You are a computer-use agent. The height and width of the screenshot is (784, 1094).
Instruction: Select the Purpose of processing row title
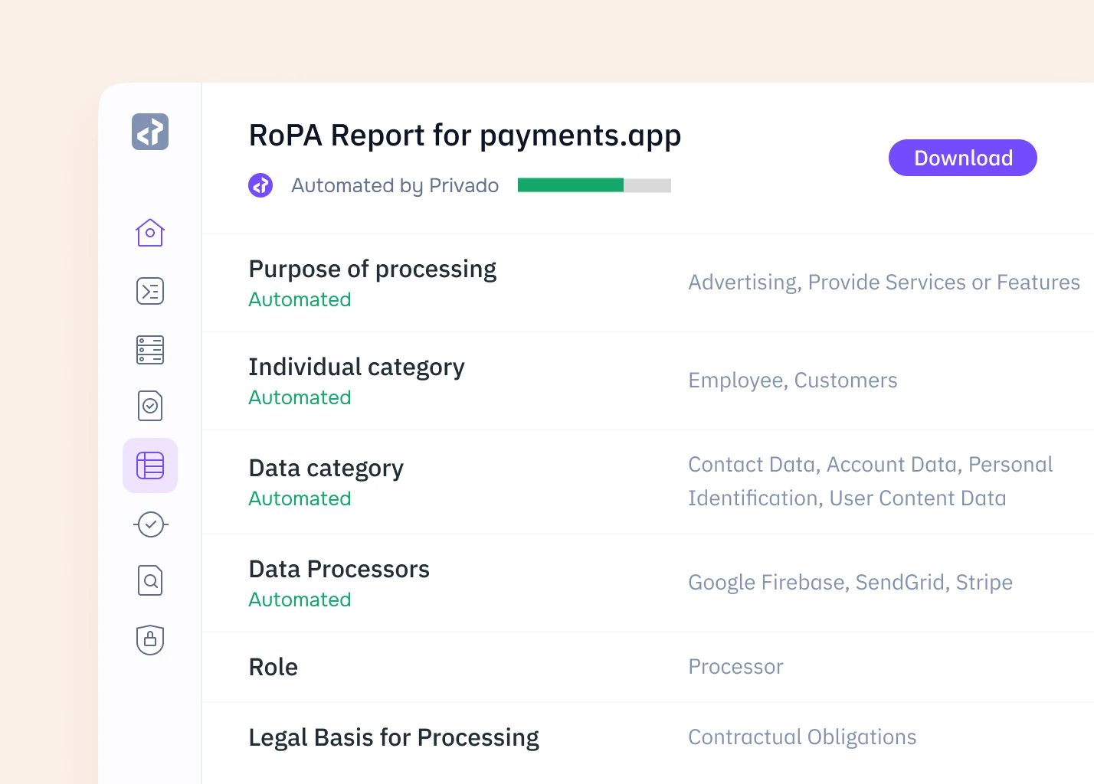coord(372,269)
